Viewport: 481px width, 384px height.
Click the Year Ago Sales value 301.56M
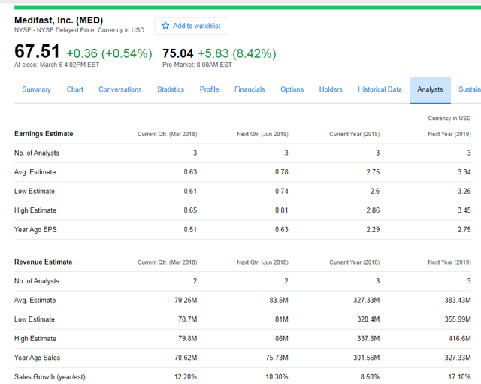(366, 358)
